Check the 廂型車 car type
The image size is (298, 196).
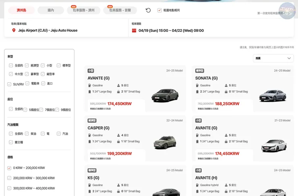(x=43, y=74)
